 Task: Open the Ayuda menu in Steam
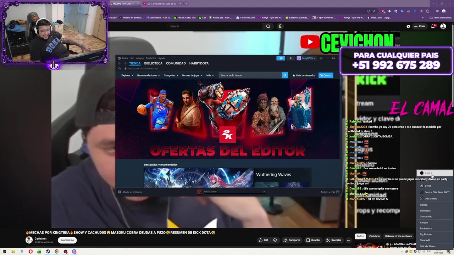[161, 58]
